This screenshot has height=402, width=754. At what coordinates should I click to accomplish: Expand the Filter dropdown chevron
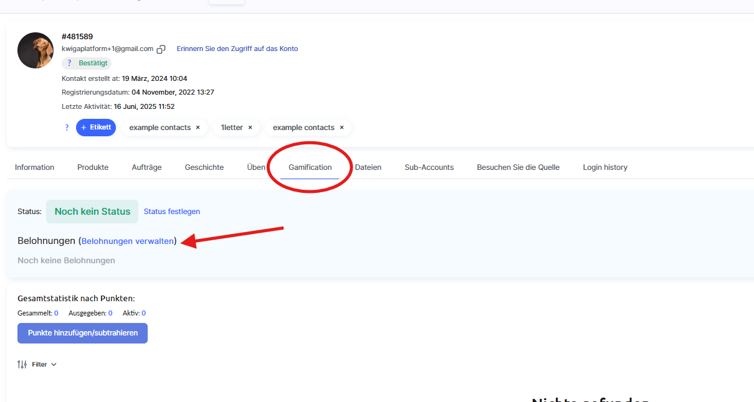(54, 365)
